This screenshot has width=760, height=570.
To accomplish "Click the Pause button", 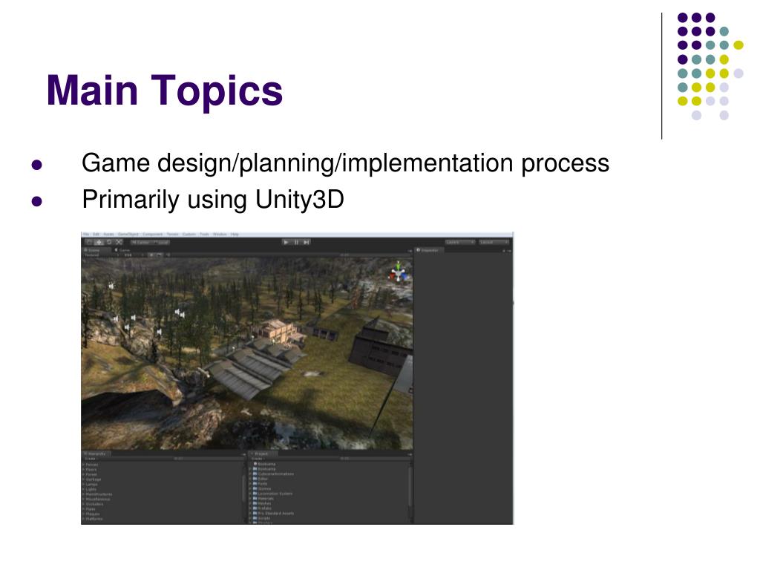I will tap(296, 242).
